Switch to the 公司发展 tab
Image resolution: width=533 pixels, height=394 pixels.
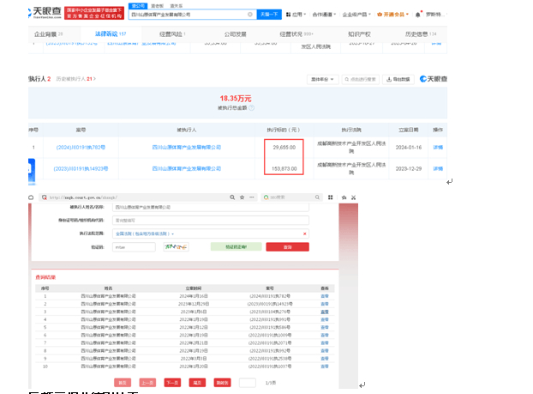click(x=236, y=34)
